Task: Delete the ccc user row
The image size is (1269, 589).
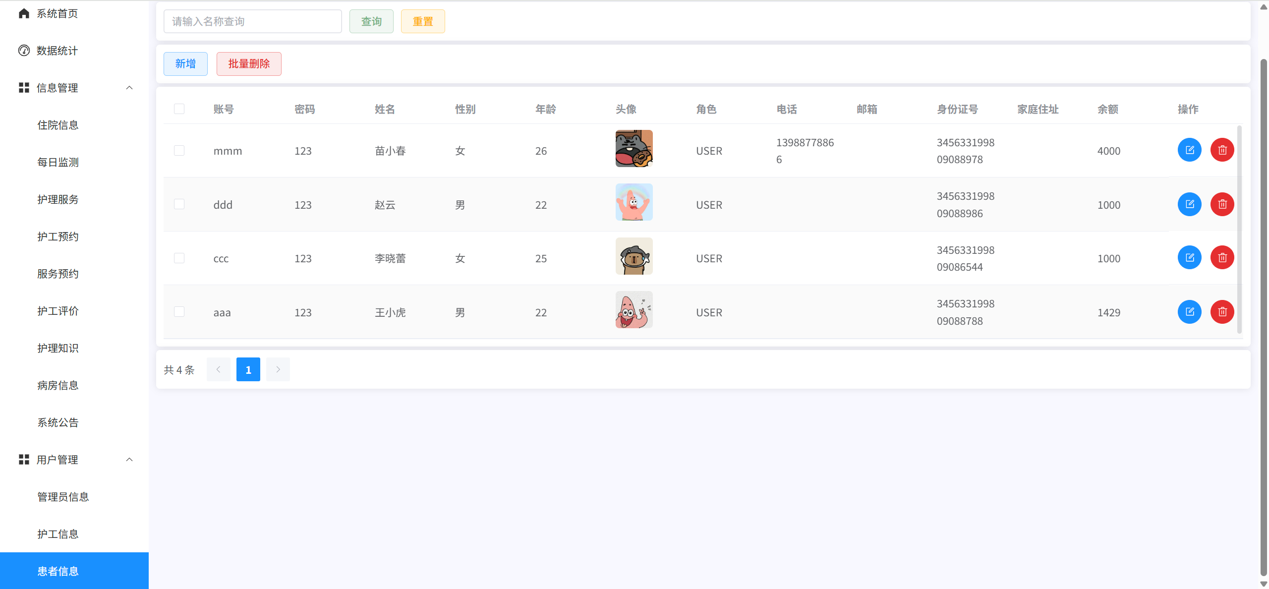Action: [x=1222, y=257]
